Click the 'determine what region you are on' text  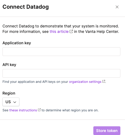coord(72,110)
